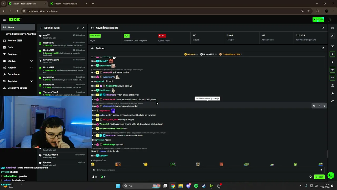
Task: Bookmark this page with the star icon
Action: point(308,11)
